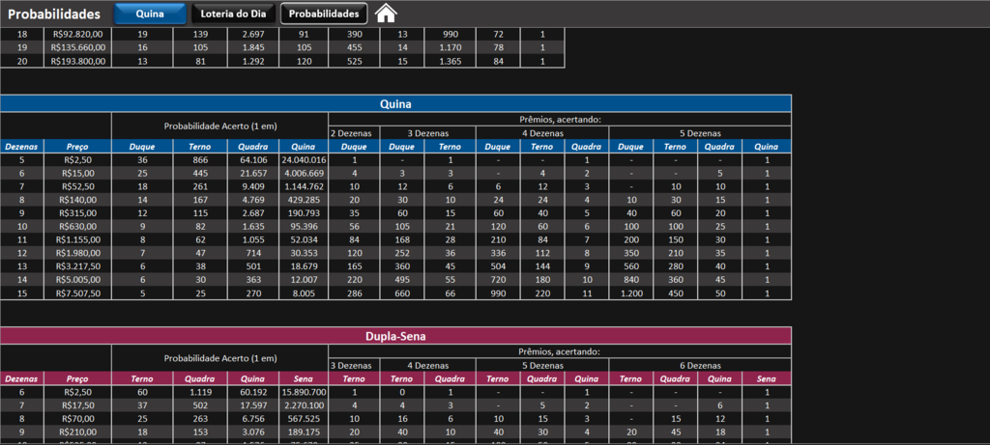990x445 pixels.
Task: Select the cell showing 4.006.669
Action: coord(304,174)
